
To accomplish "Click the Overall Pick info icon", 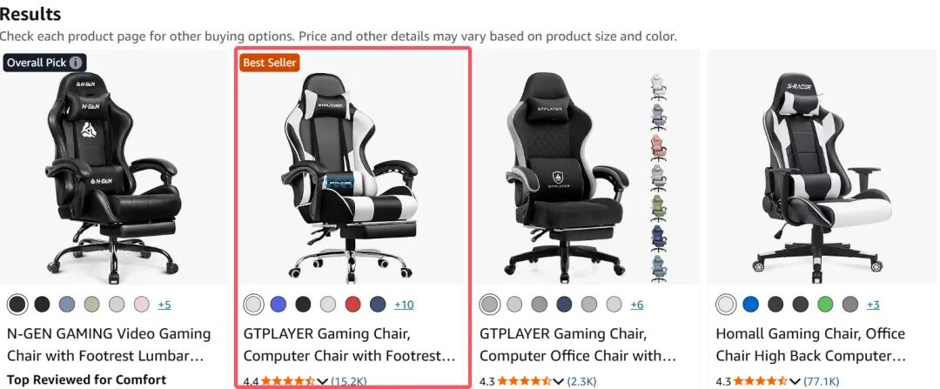I will [x=75, y=63].
